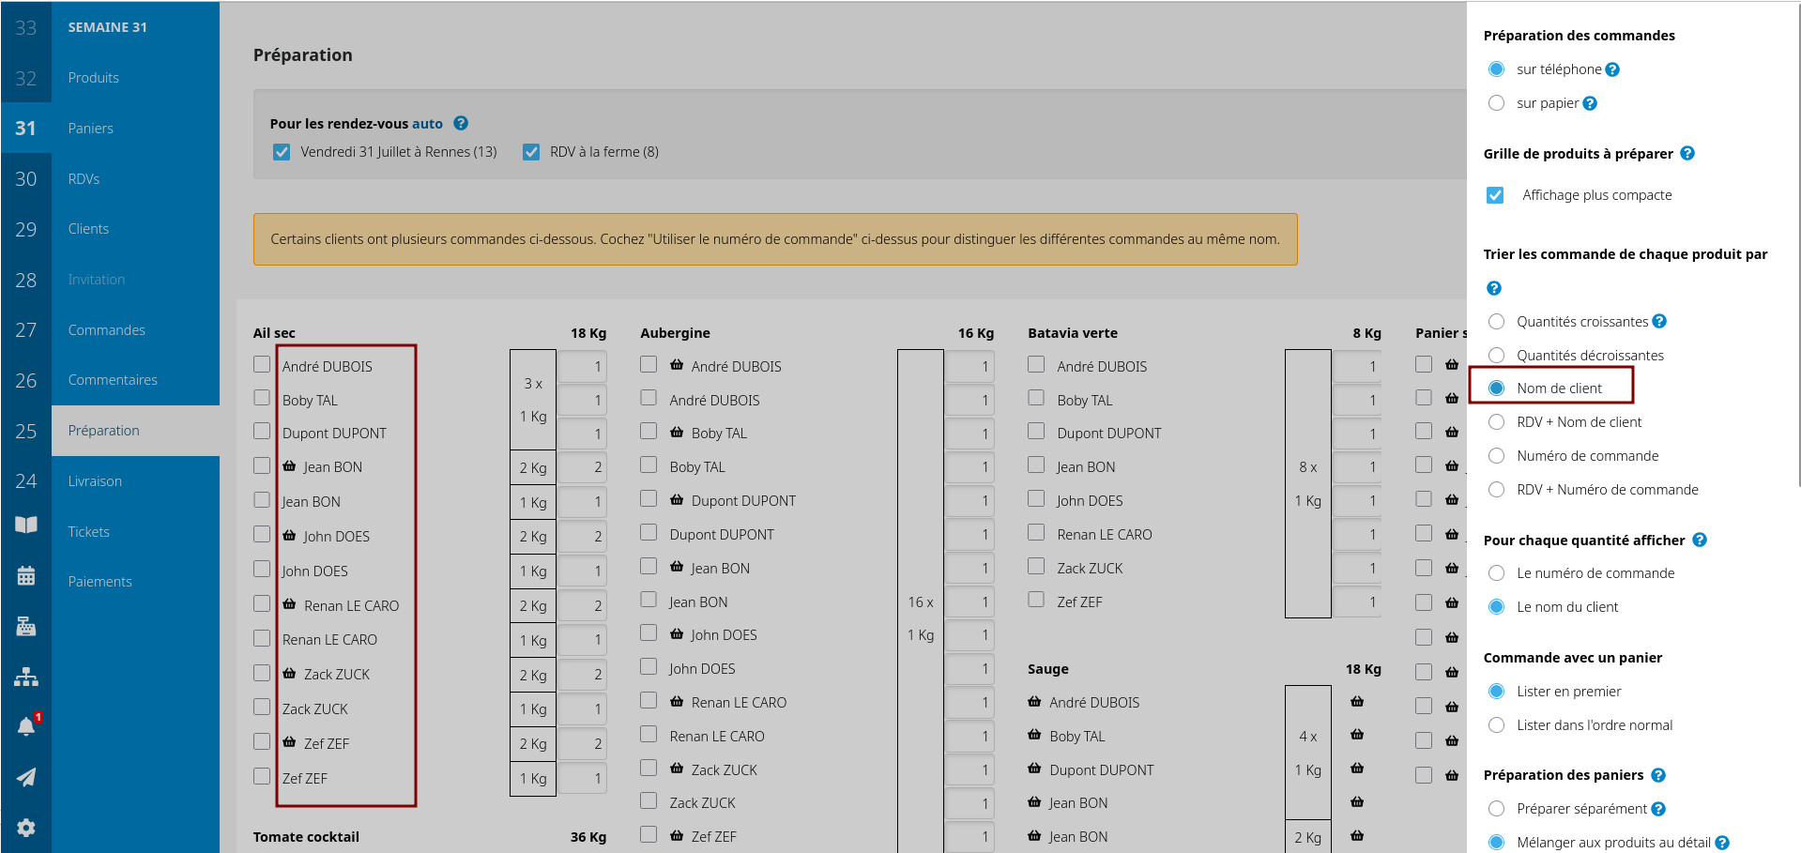This screenshot has width=1801, height=853.
Task: Uncheck 'RDV à la ferme (8)' checkbox
Action: pyautogui.click(x=531, y=152)
